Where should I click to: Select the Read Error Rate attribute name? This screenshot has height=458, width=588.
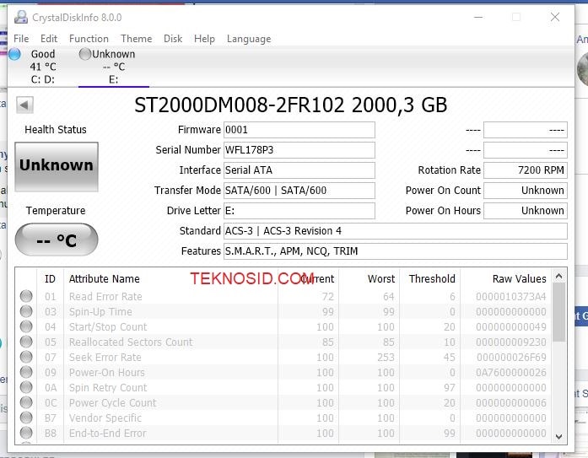click(105, 296)
